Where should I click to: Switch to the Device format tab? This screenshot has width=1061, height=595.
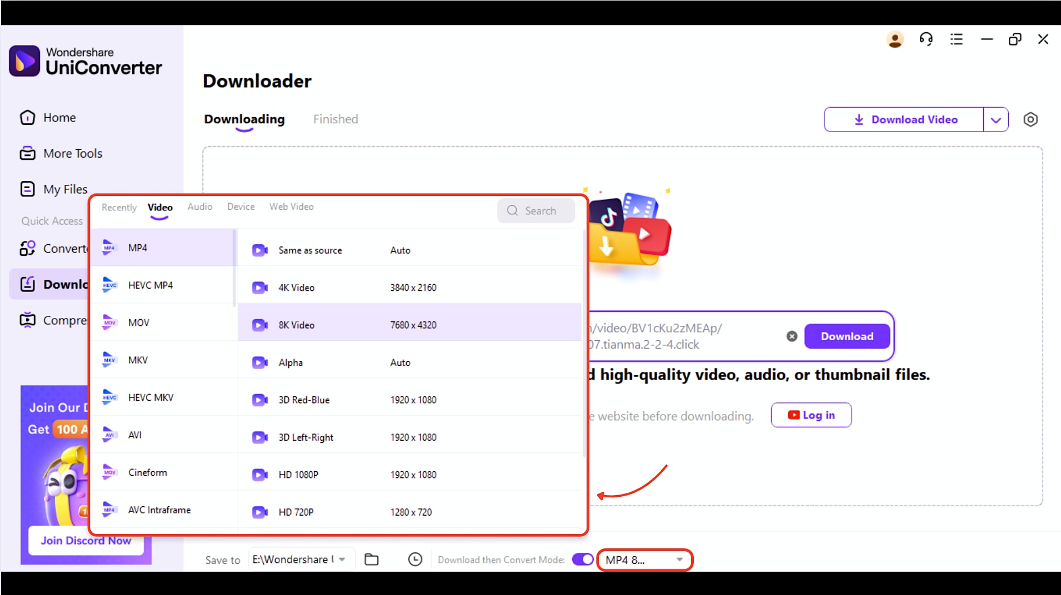coord(241,206)
